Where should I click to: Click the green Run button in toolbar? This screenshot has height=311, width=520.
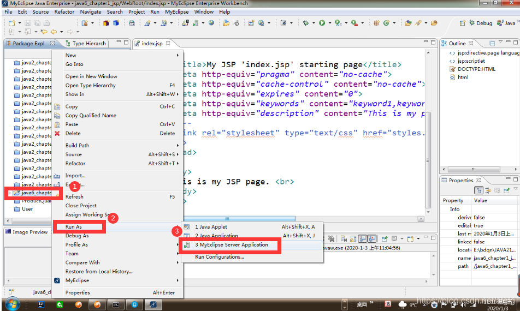pos(322,23)
